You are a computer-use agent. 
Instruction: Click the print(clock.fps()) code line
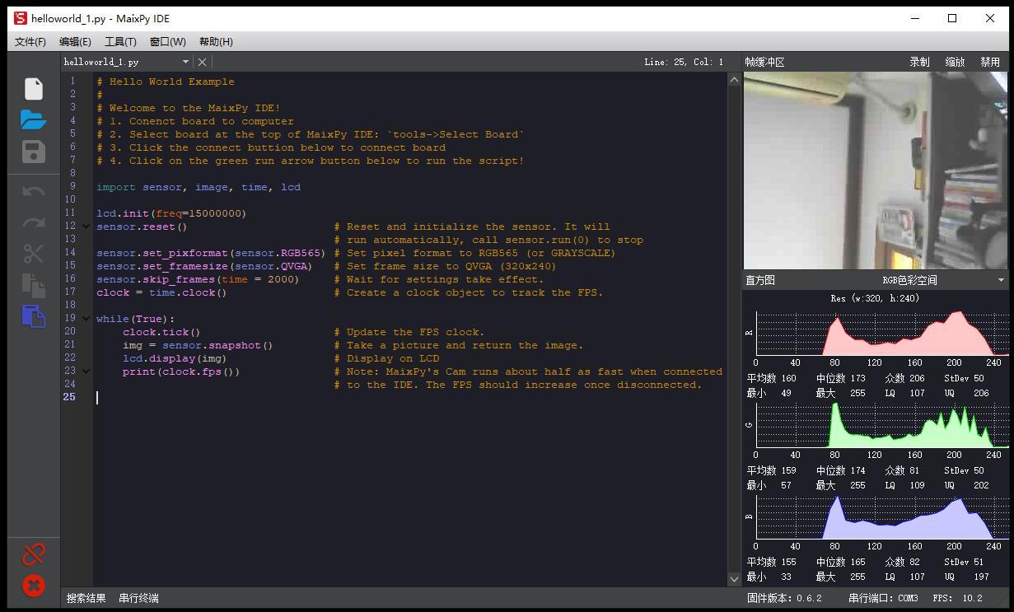pyautogui.click(x=181, y=371)
